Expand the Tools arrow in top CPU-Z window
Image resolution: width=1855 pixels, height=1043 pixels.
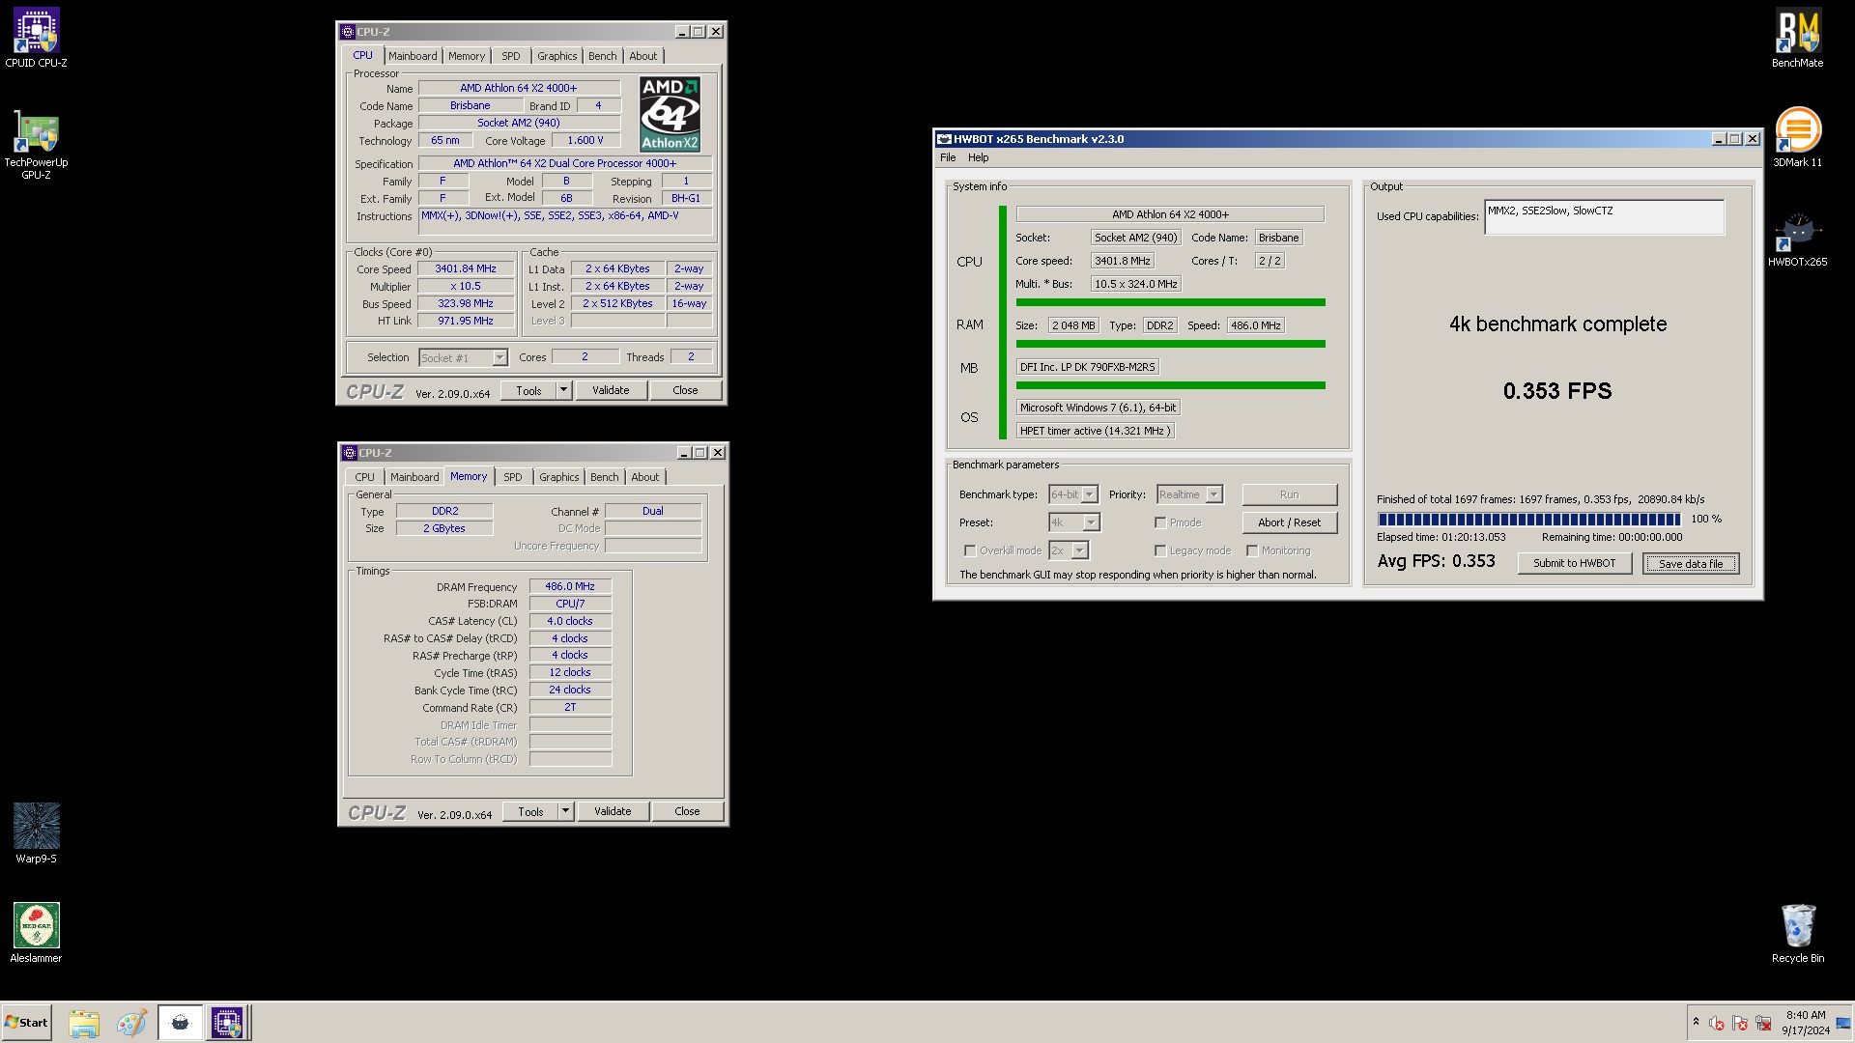tap(563, 390)
